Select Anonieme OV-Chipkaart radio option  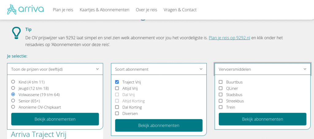[13, 107]
